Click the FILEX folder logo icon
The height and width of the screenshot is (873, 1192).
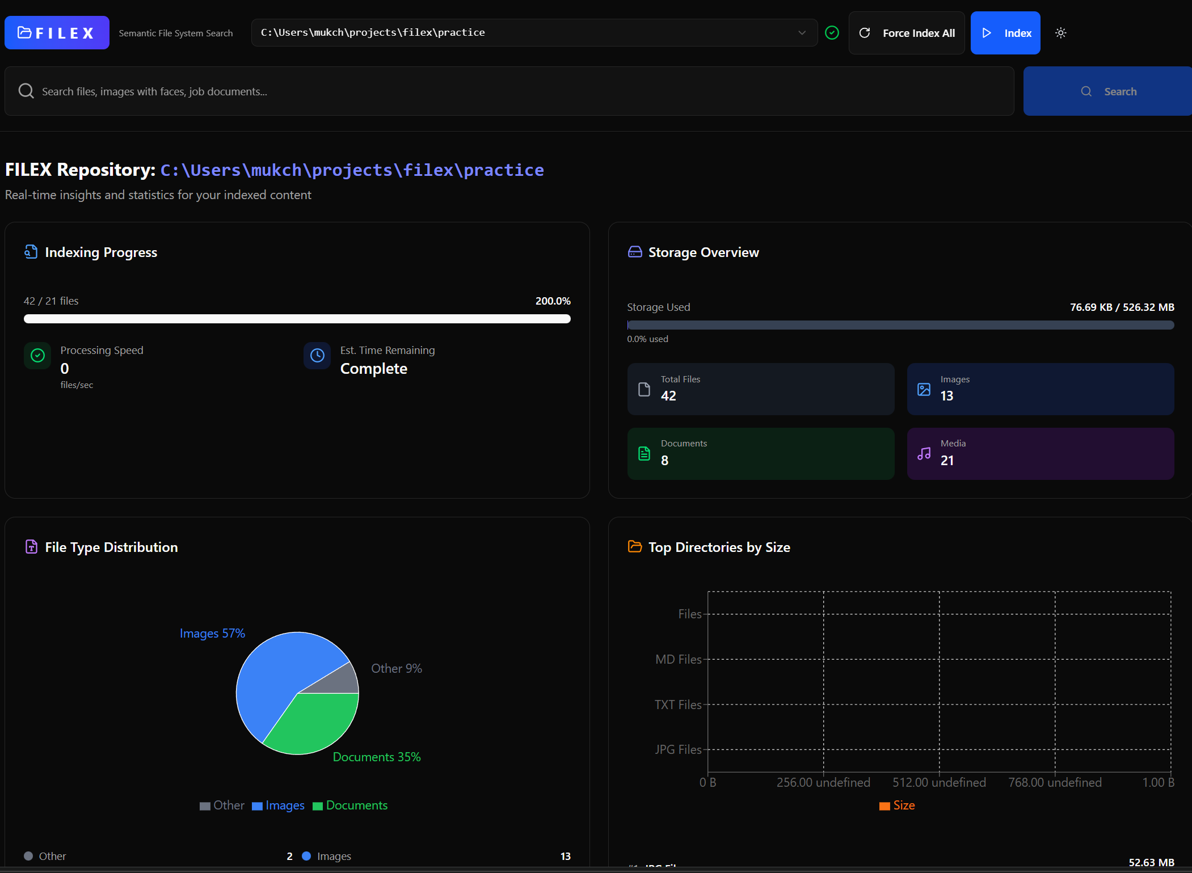click(24, 32)
